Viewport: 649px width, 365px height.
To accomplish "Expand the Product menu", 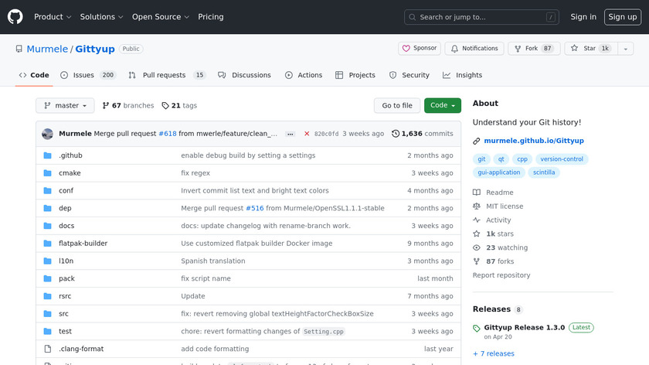I will click(x=53, y=17).
